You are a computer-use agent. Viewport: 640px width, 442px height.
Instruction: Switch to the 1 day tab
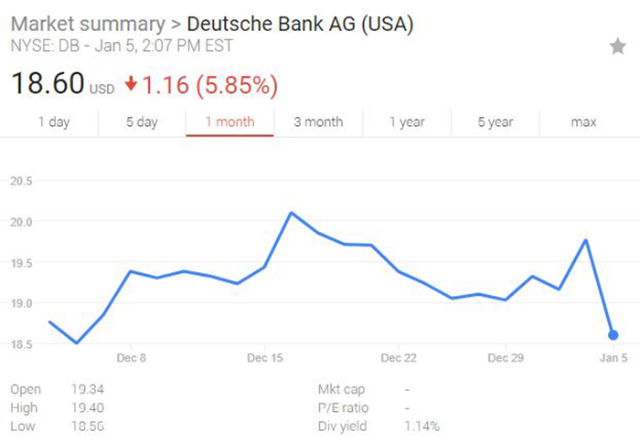tap(54, 122)
